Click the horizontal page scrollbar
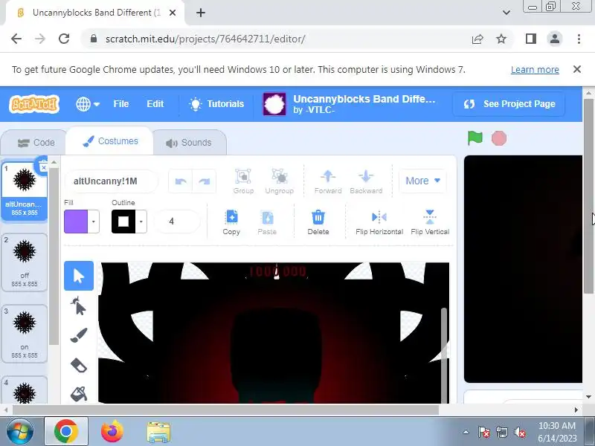 click(x=225, y=410)
